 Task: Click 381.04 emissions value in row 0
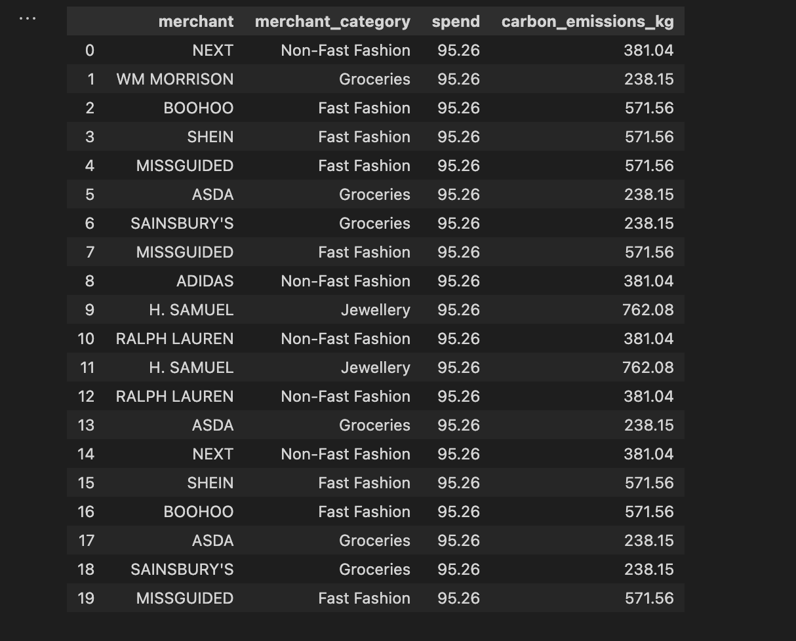648,50
